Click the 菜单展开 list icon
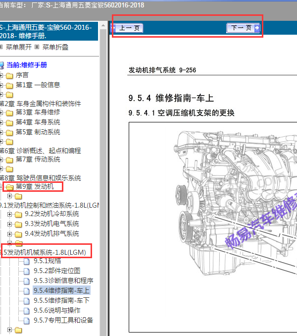This screenshot has width=297, height=336. [1, 47]
